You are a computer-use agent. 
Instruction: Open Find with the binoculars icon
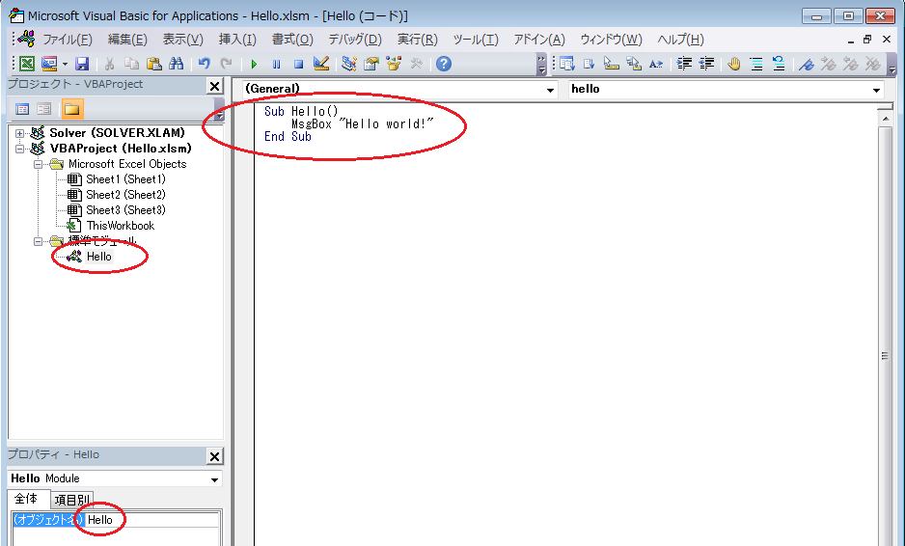(176, 64)
